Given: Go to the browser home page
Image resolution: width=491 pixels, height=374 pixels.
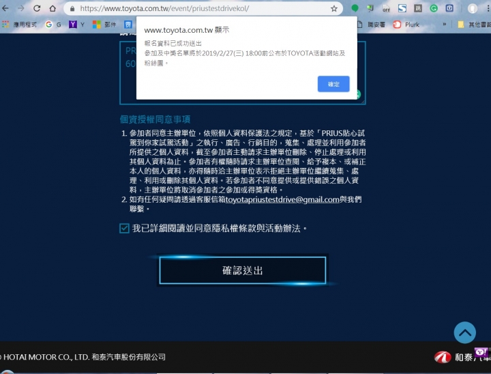Looking at the screenshot, I should point(53,8).
